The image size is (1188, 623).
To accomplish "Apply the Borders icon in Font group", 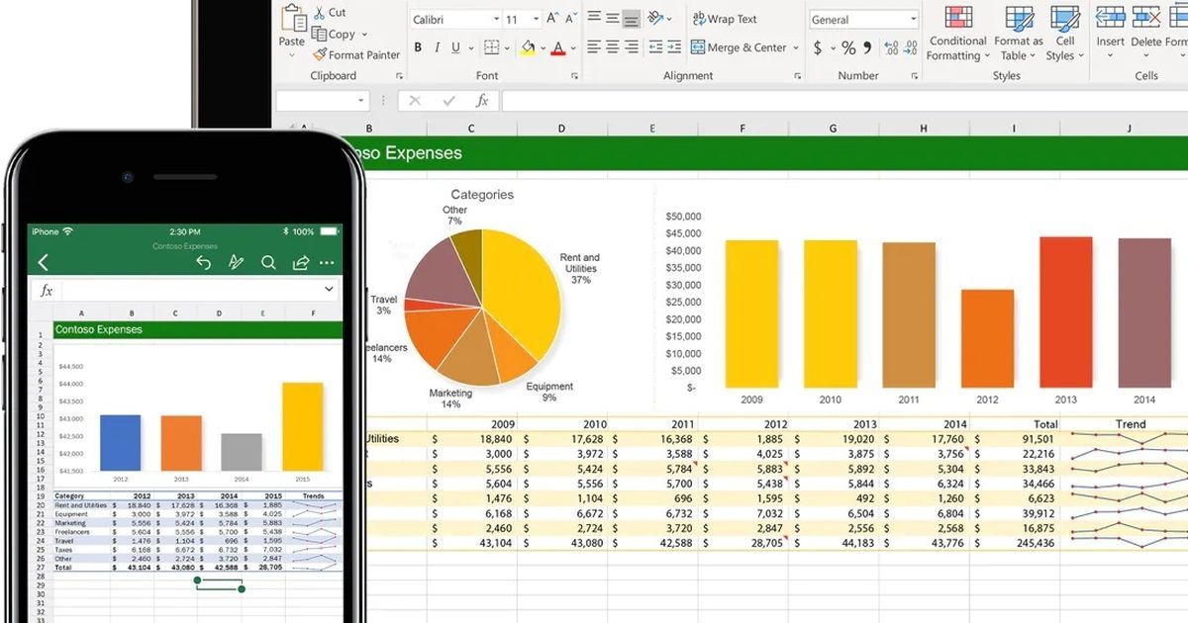I will [x=494, y=47].
